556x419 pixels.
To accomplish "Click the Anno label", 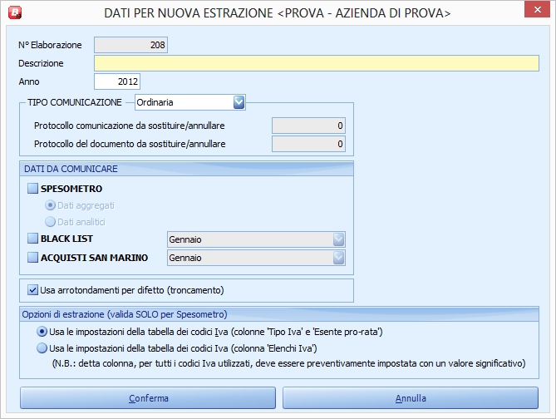I will (x=29, y=81).
